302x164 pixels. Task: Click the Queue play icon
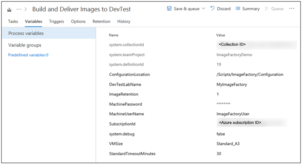coord(267,8)
